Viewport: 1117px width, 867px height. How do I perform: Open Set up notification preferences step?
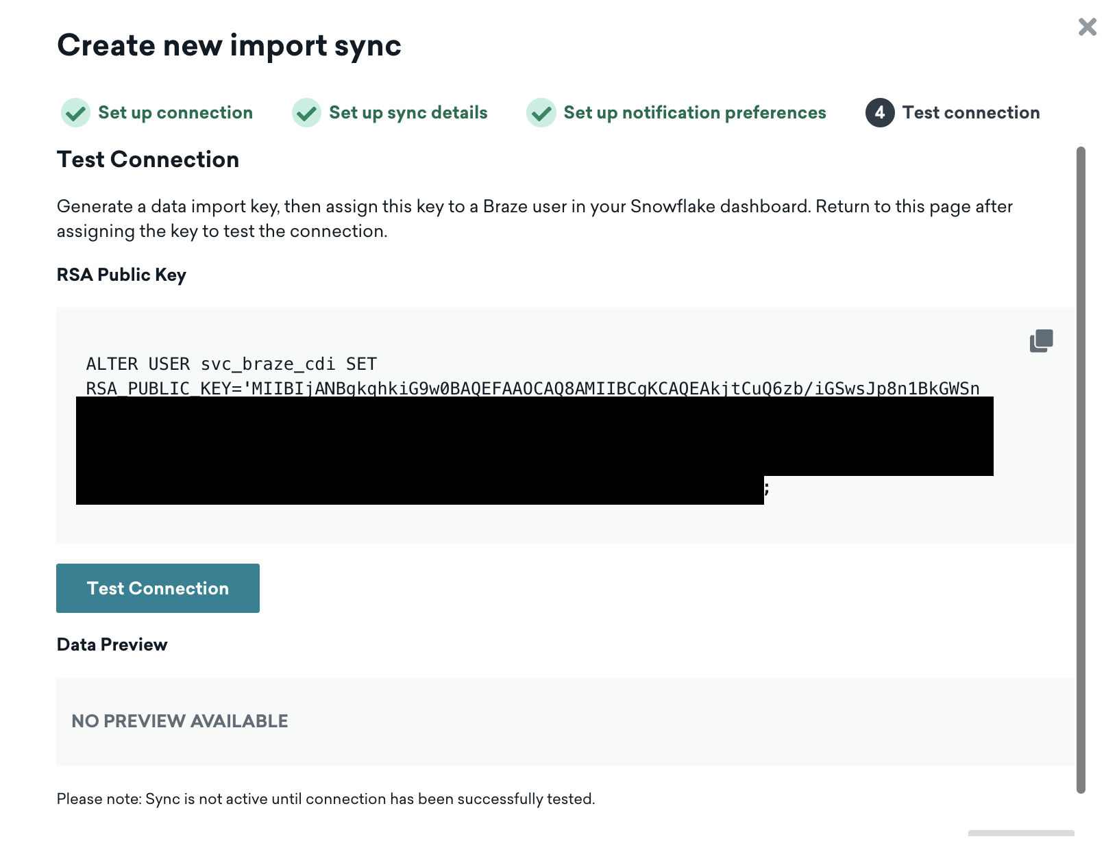[694, 113]
